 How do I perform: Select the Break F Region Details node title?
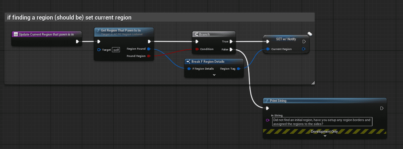[x=208, y=62]
